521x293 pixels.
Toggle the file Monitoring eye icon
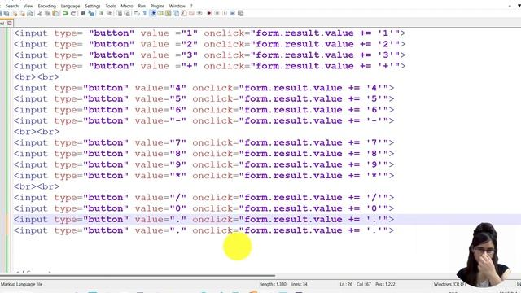click(x=199, y=13)
